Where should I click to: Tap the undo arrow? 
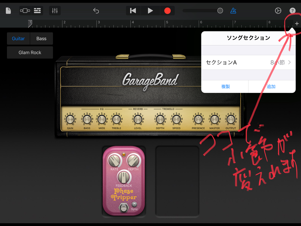96,11
